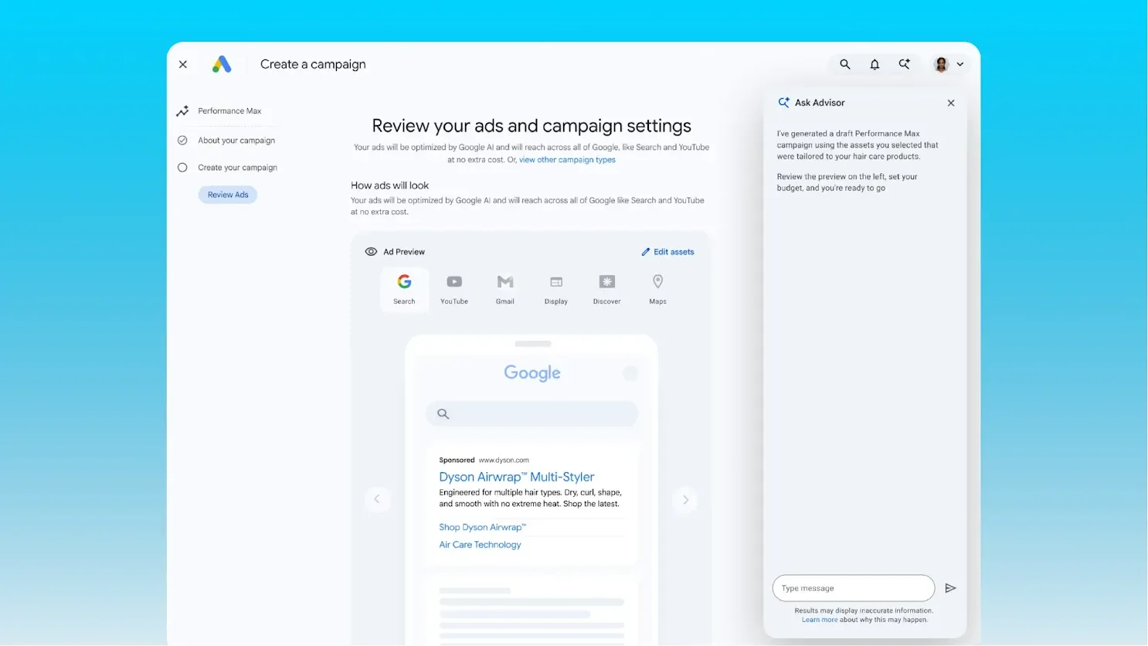Open search with the magnifier icon
Screen dimensions: 1148x646
(x=845, y=64)
